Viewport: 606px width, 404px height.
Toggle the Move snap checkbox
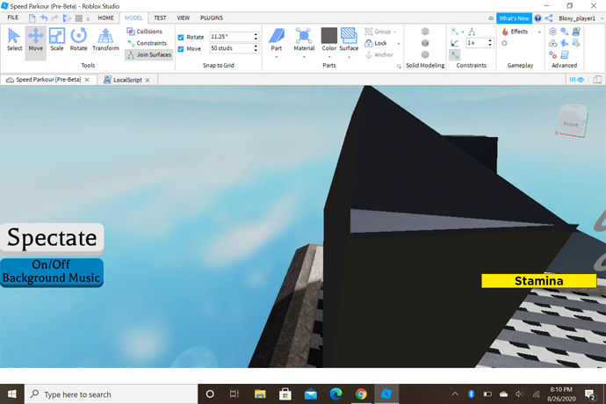click(x=181, y=48)
